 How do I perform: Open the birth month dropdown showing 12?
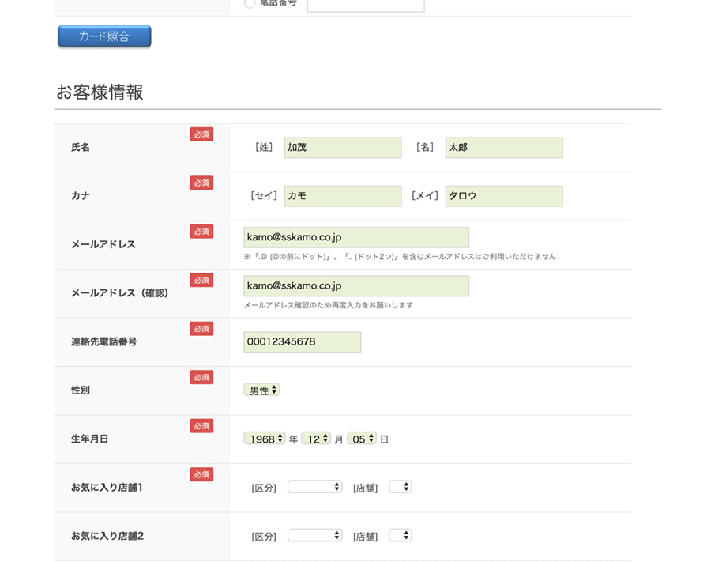[x=316, y=439]
